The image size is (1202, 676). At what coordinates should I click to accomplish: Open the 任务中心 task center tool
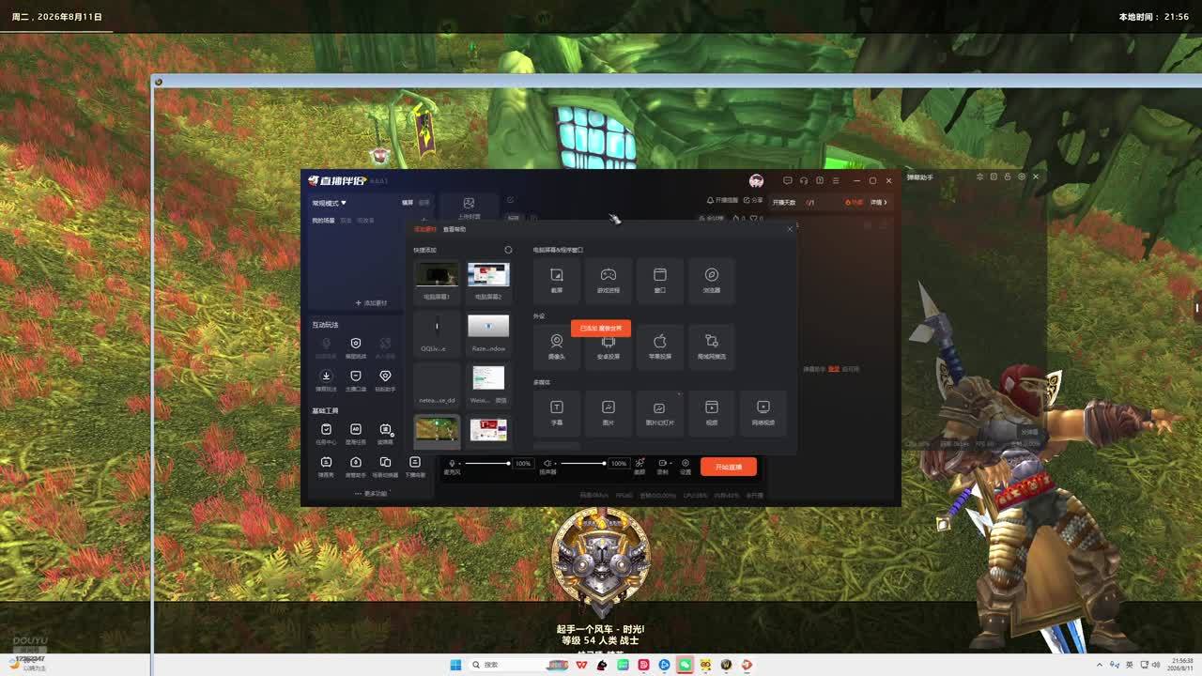pyautogui.click(x=326, y=432)
